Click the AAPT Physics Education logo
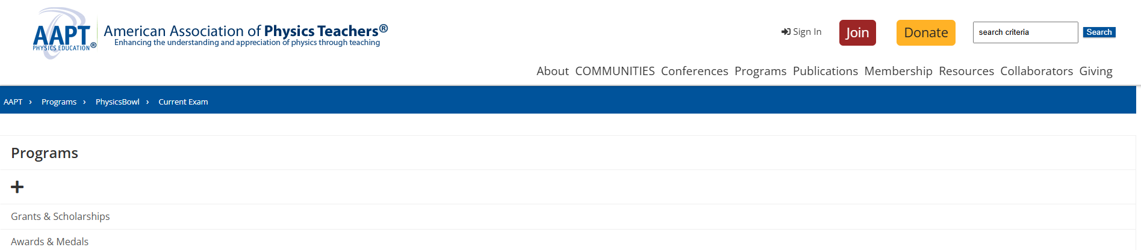 [x=64, y=34]
